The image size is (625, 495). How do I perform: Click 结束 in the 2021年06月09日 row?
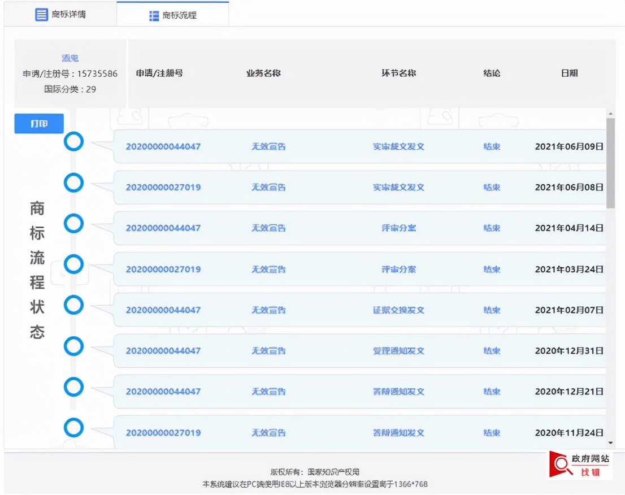(x=492, y=147)
